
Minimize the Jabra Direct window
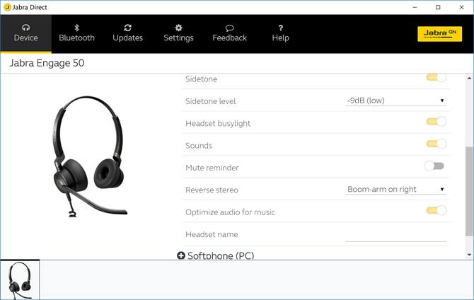[x=415, y=7]
